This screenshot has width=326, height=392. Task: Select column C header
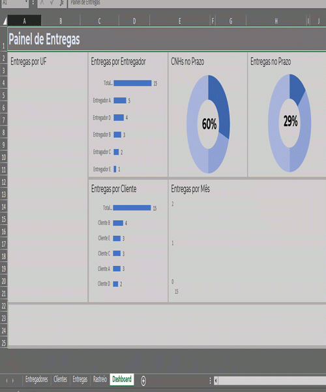(100, 21)
